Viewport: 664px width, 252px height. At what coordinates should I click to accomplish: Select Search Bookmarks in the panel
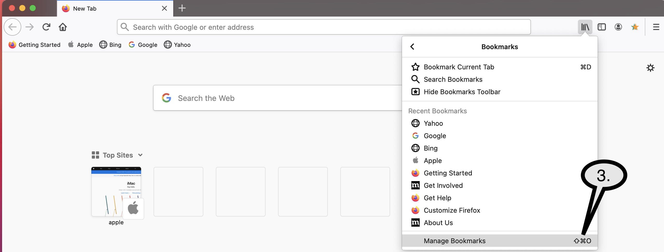coord(453,79)
